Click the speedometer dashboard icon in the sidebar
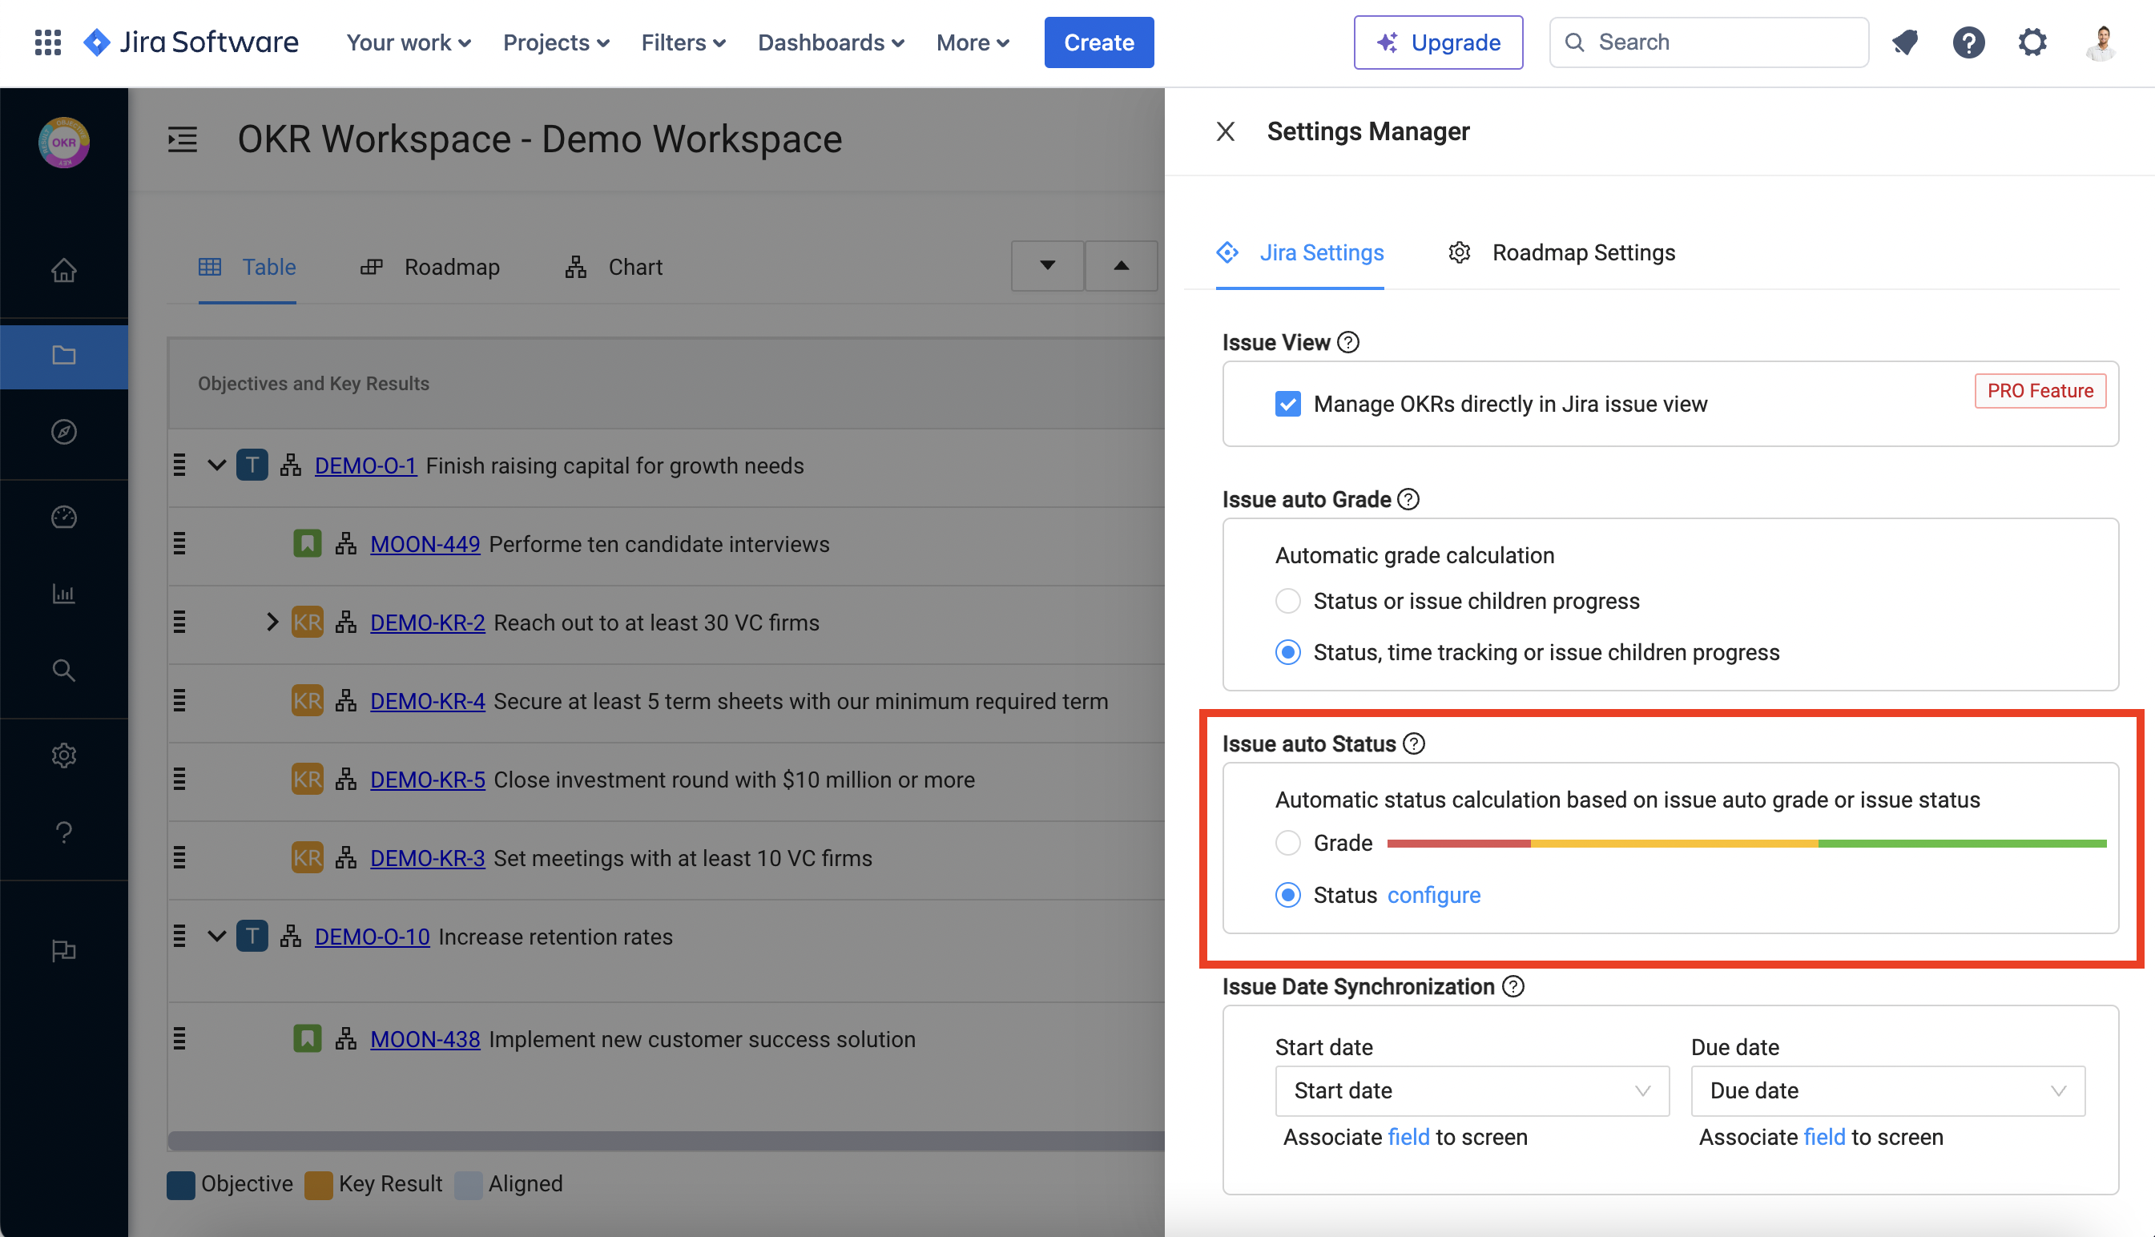 coord(64,517)
